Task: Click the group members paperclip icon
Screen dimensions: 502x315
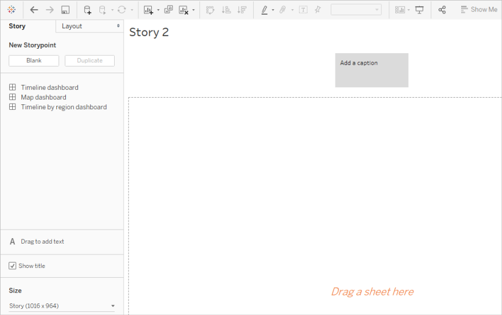Action: (282, 10)
